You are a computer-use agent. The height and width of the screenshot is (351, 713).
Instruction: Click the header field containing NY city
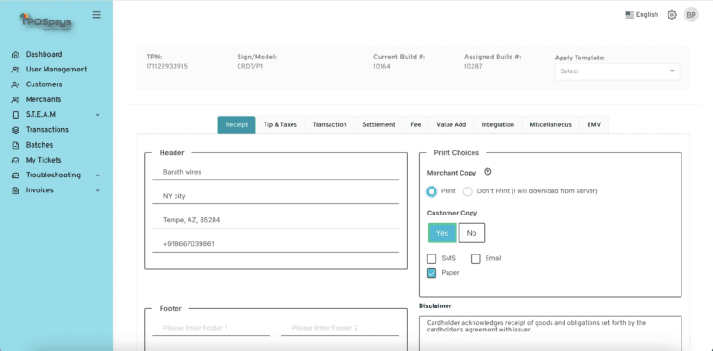click(x=276, y=196)
